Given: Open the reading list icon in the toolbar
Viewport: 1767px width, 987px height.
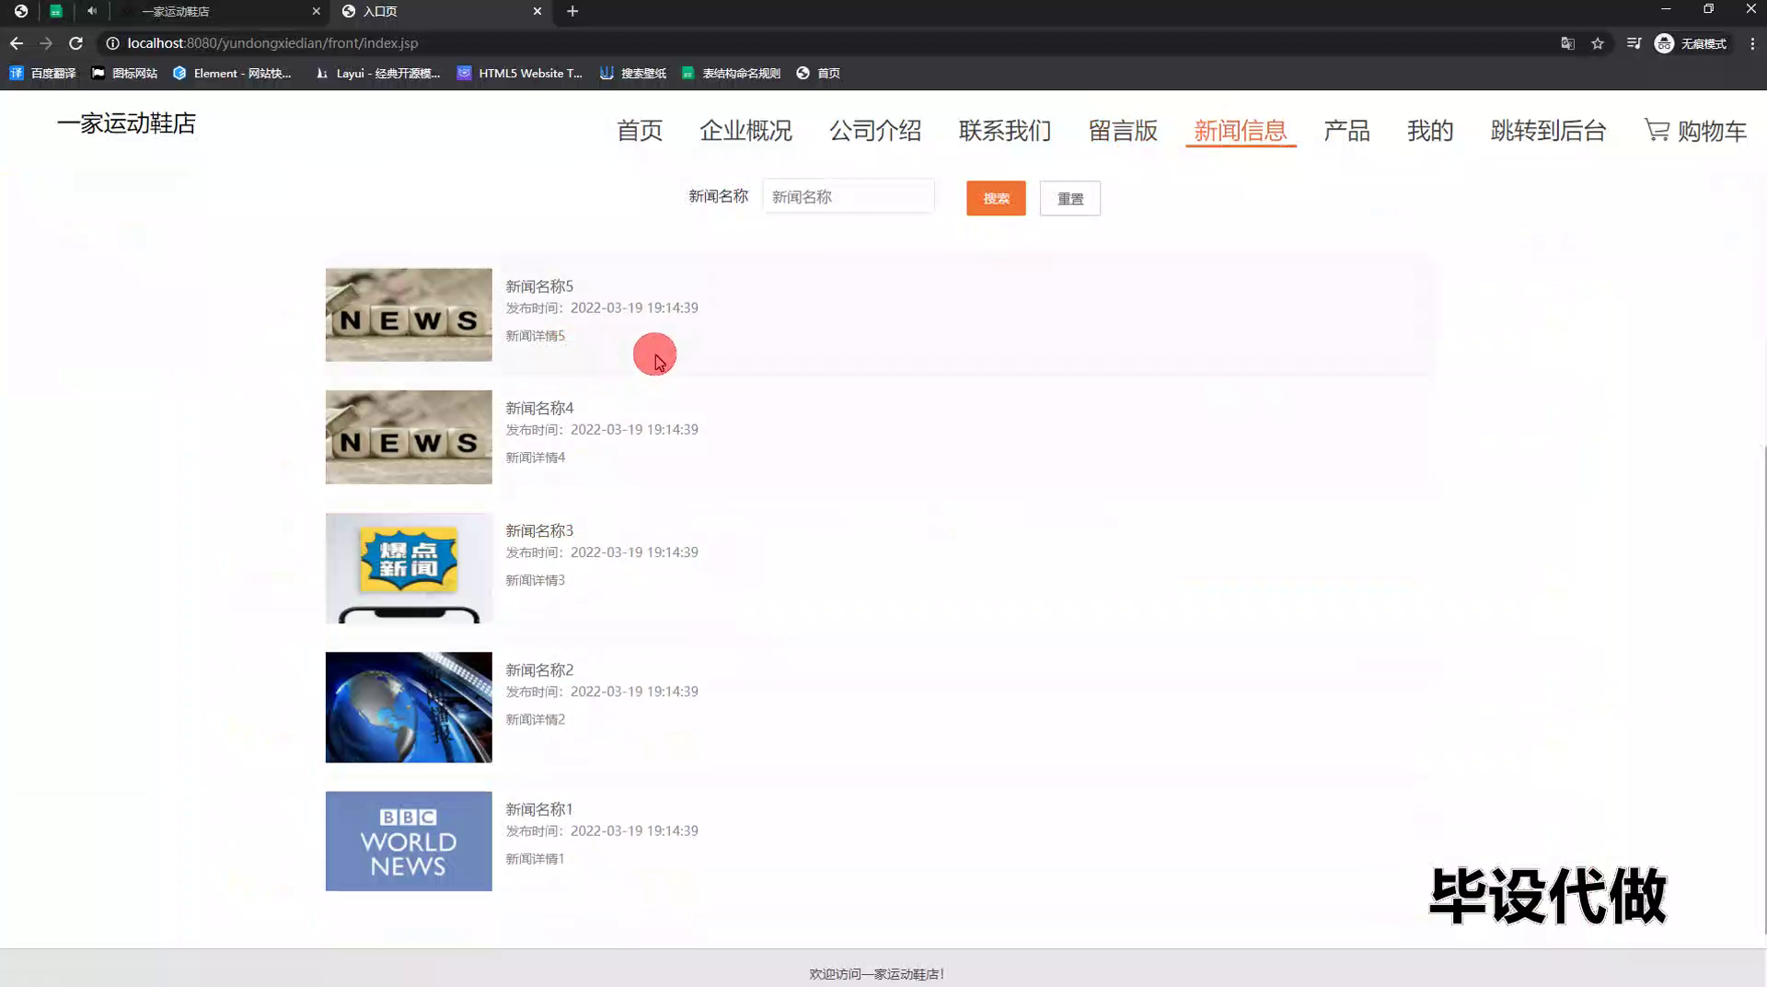Looking at the screenshot, I should point(1634,43).
